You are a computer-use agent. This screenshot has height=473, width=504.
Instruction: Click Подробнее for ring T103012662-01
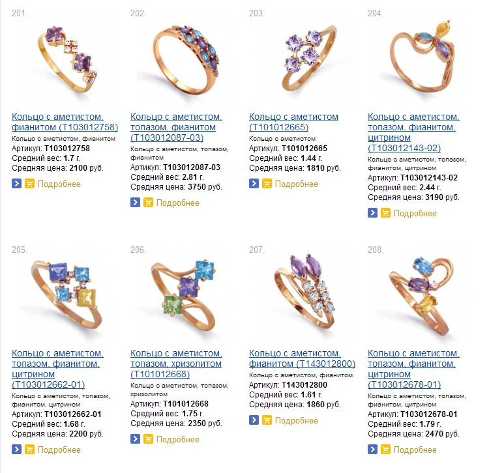(59, 450)
